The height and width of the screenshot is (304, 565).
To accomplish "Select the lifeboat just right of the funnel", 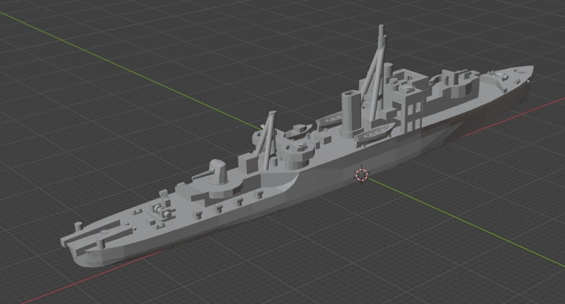I will [374, 132].
